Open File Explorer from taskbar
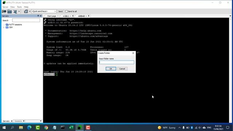The image size is (233, 131). point(21,128)
